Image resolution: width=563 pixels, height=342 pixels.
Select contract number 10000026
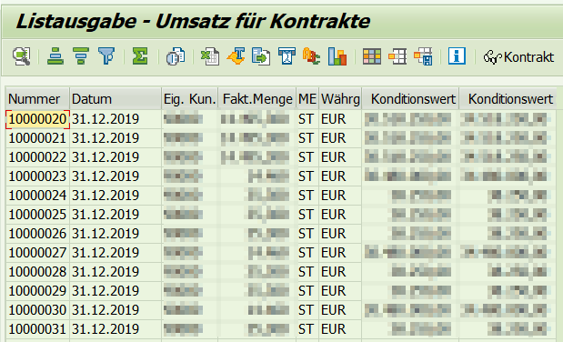tap(37, 234)
